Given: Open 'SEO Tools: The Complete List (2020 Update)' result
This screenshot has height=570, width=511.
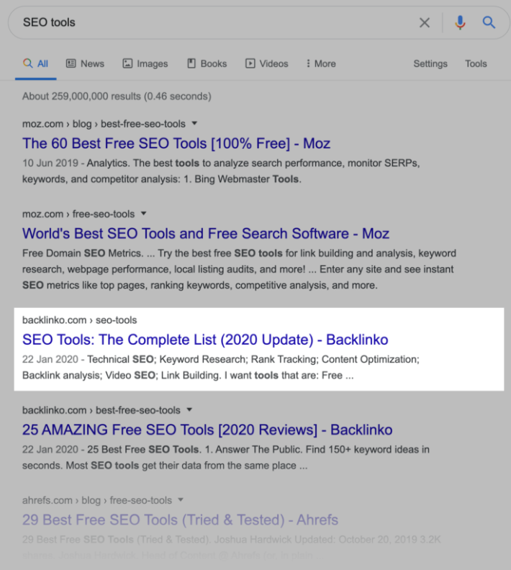Looking at the screenshot, I should point(205,340).
